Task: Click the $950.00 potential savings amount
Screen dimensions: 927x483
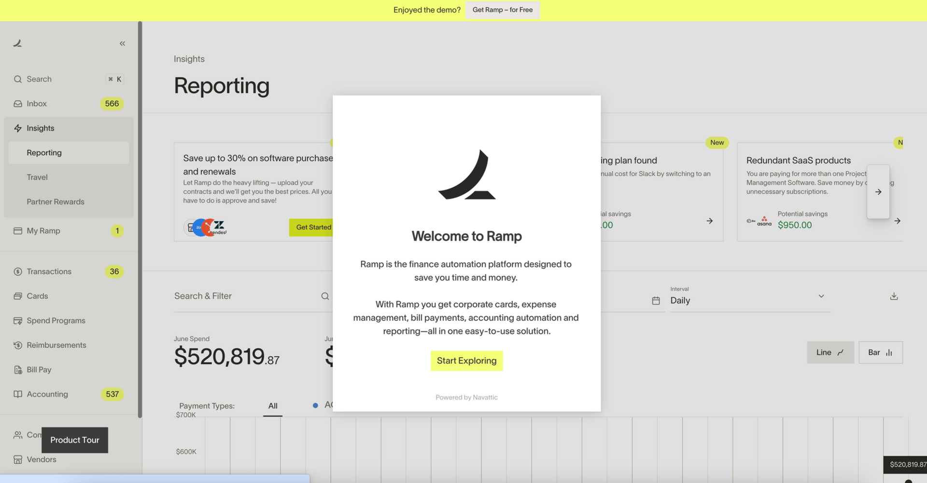Action: point(795,225)
